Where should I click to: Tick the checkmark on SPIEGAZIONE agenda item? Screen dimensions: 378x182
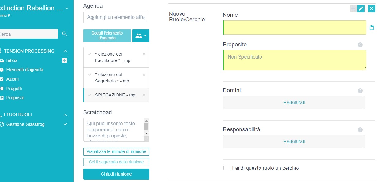point(90,95)
